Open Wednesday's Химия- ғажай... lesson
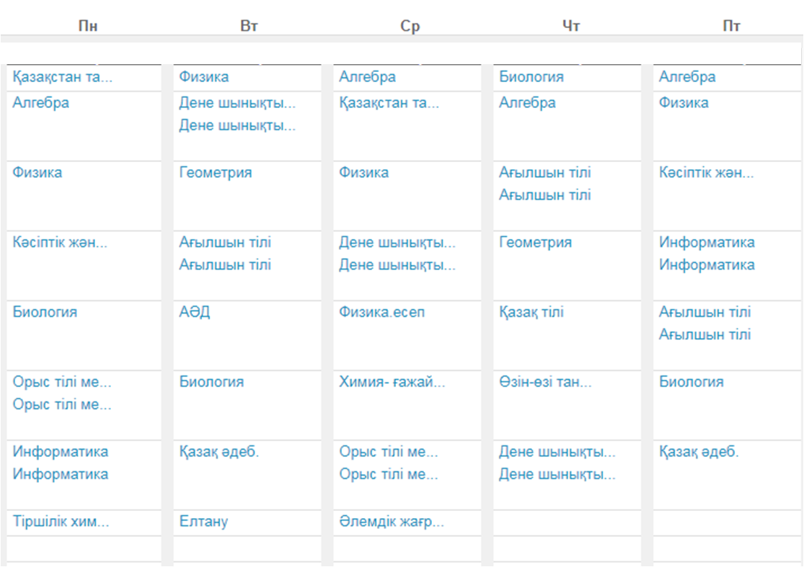 [x=392, y=382]
